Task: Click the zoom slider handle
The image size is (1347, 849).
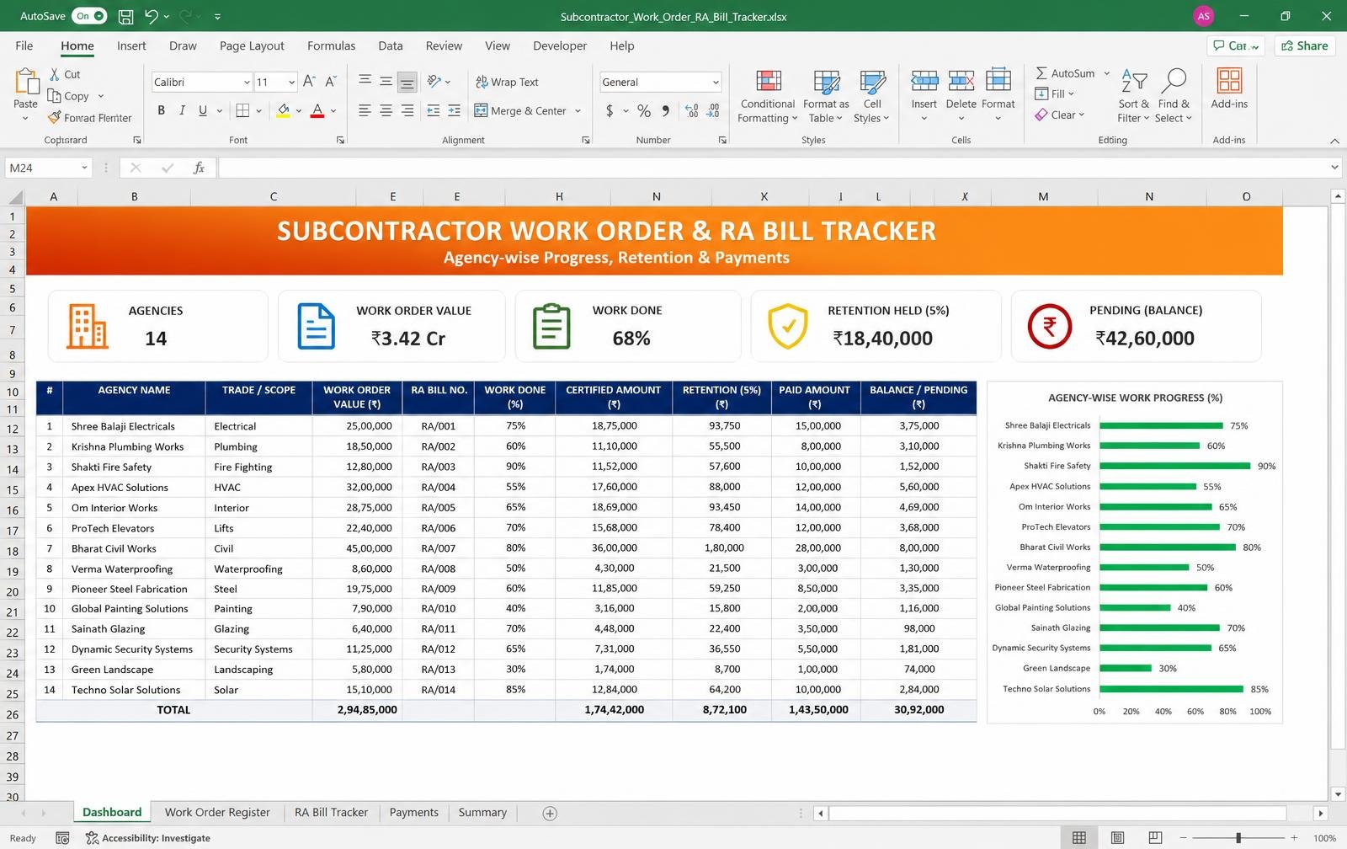Action: (x=1238, y=838)
